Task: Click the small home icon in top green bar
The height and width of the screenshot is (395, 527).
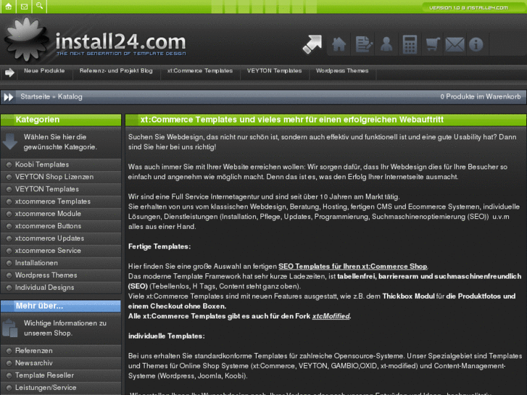Action: pyautogui.click(x=8, y=6)
